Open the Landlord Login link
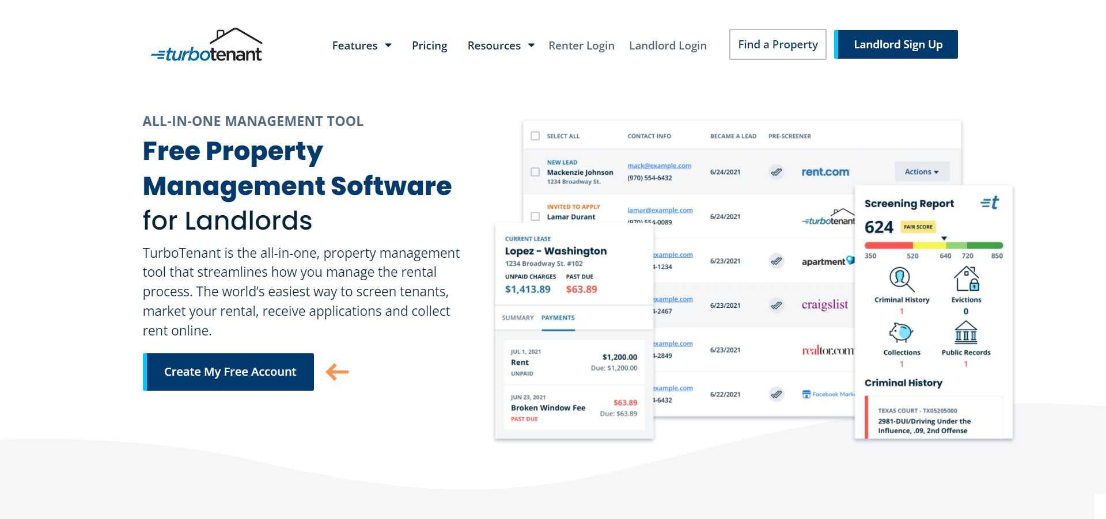The height and width of the screenshot is (519, 1106). coord(668,45)
